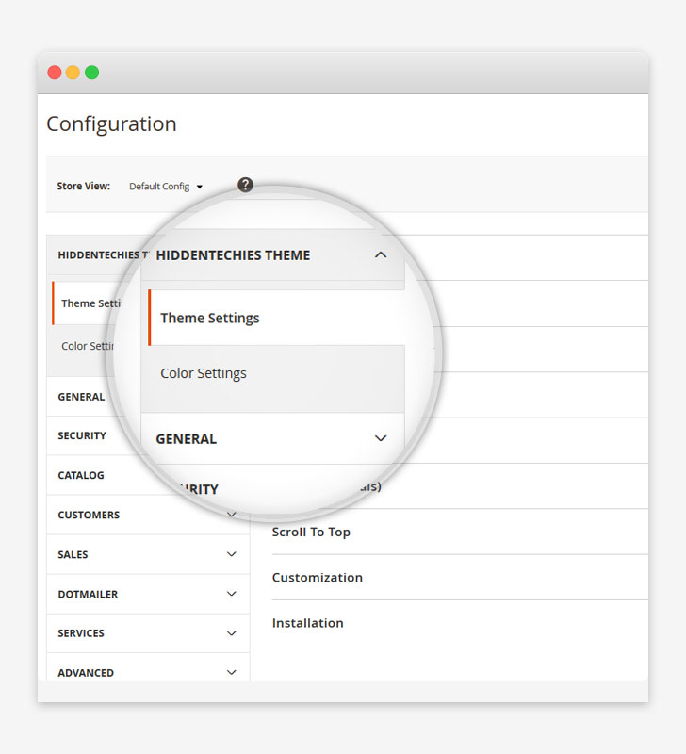Open the Default Config store view dropdown
Image resolution: width=686 pixels, height=754 pixels.
point(166,186)
